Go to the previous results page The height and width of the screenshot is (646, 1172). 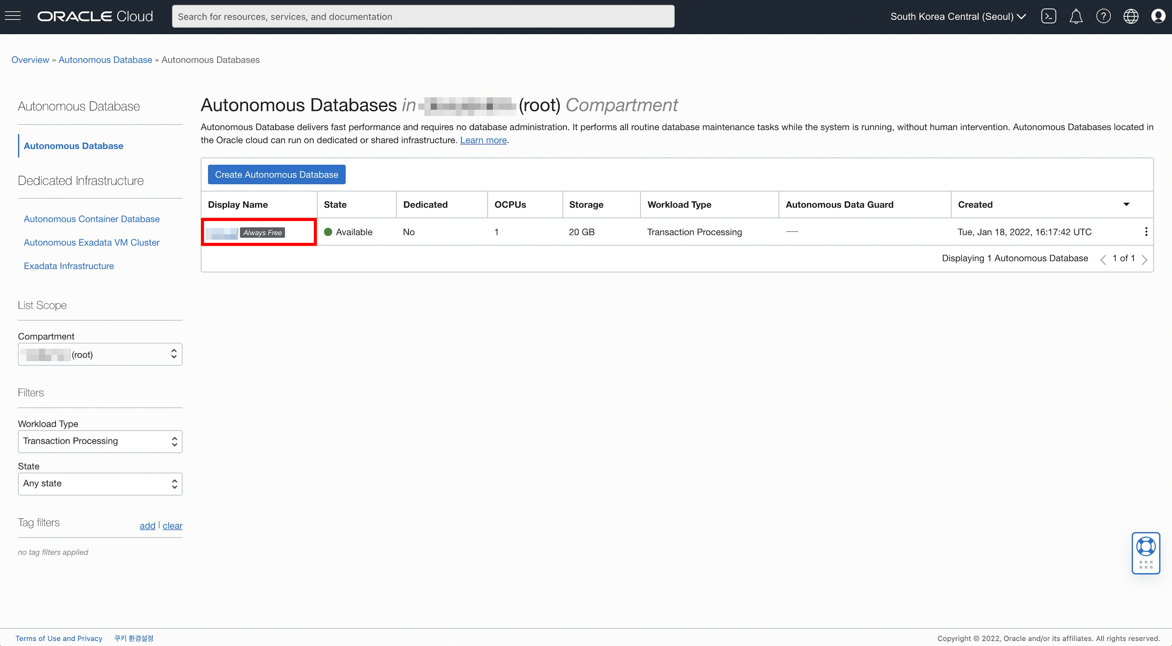(x=1103, y=259)
